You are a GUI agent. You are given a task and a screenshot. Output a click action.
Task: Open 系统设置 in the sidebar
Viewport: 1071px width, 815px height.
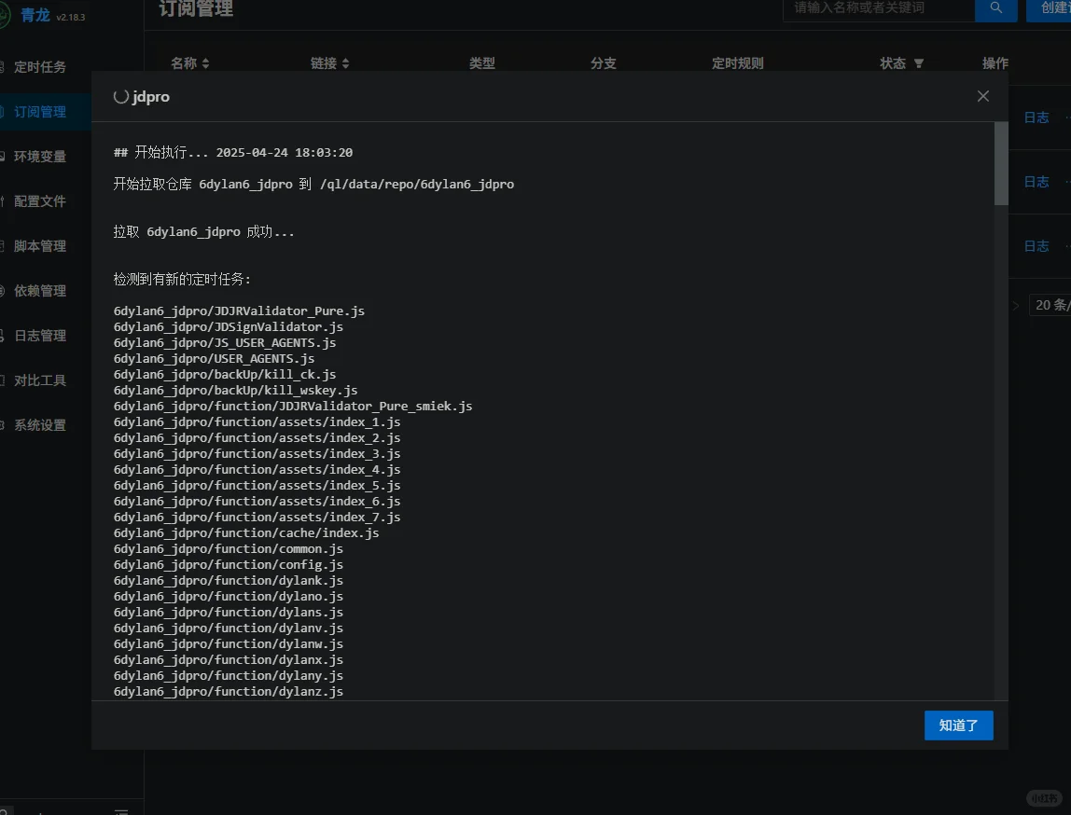coord(39,424)
